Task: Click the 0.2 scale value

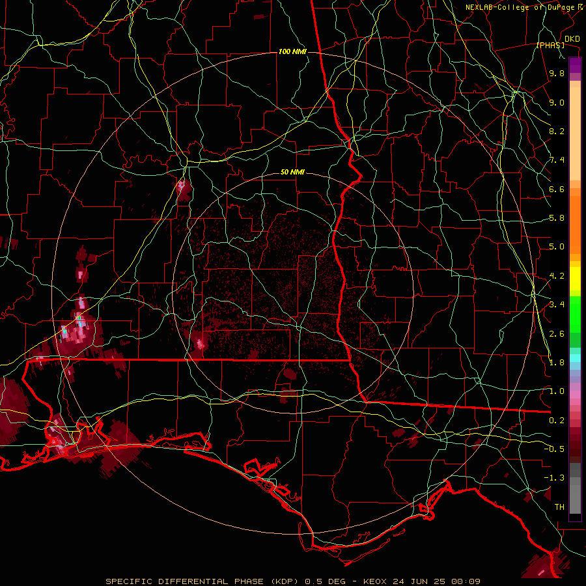Action: point(557,421)
